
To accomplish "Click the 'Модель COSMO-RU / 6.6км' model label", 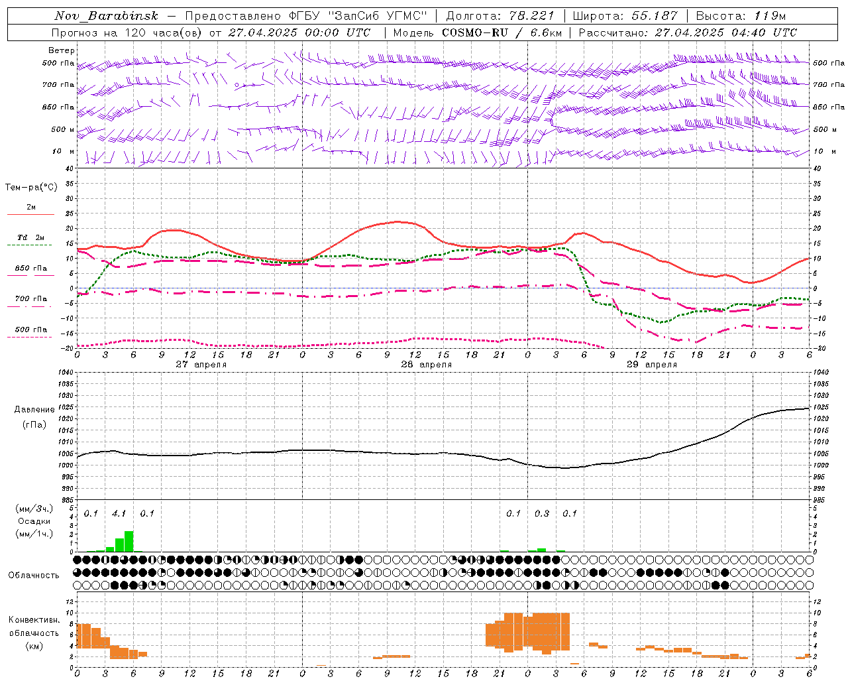I will [x=477, y=32].
